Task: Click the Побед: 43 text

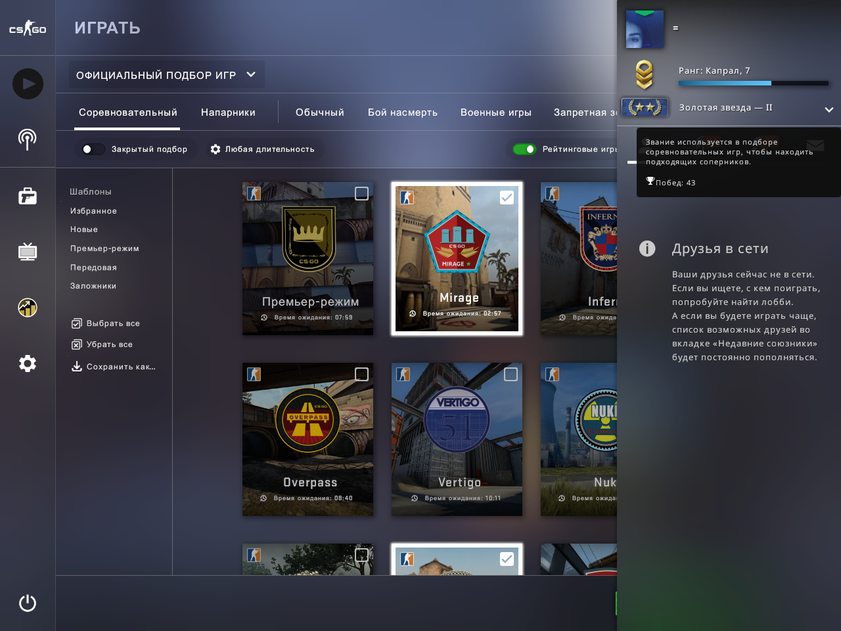Action: [675, 183]
